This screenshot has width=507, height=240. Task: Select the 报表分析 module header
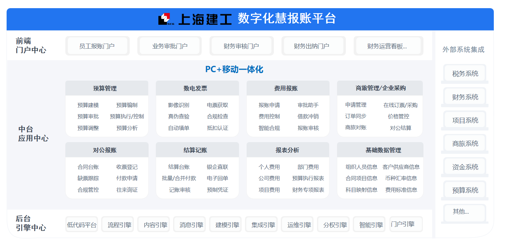pos(288,150)
